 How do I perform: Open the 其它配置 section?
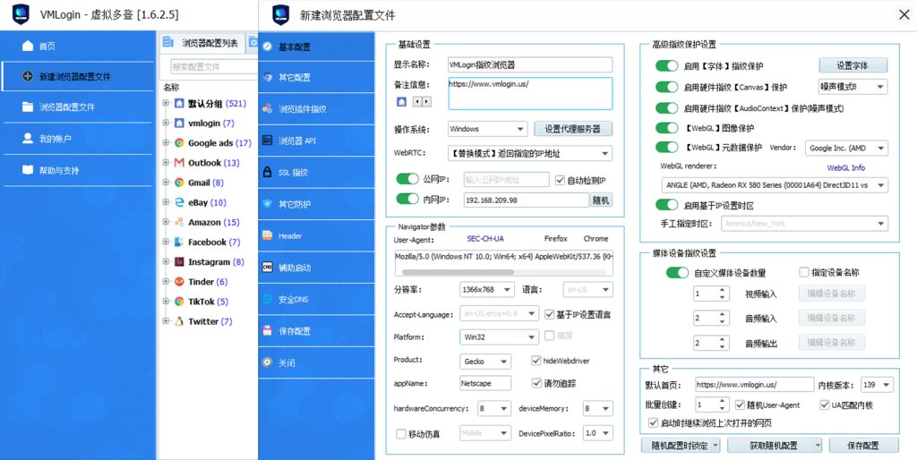pos(316,78)
